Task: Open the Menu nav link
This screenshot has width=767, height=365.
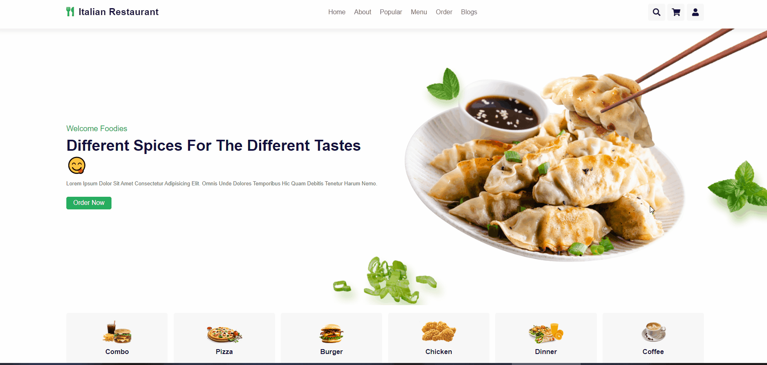Action: [x=419, y=12]
